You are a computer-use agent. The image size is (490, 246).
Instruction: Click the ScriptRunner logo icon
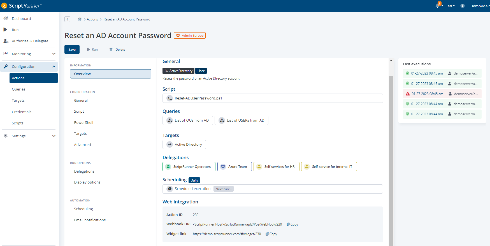(x=4, y=6)
